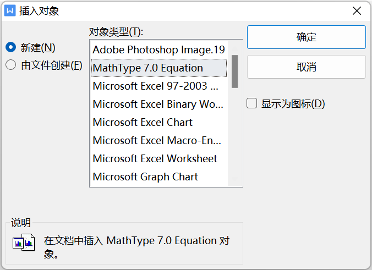Choose Microsoft Excel Binary Worksheet item

pyautogui.click(x=158, y=104)
